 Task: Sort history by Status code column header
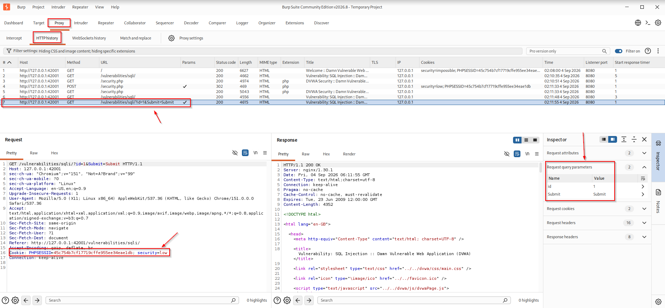pyautogui.click(x=226, y=62)
